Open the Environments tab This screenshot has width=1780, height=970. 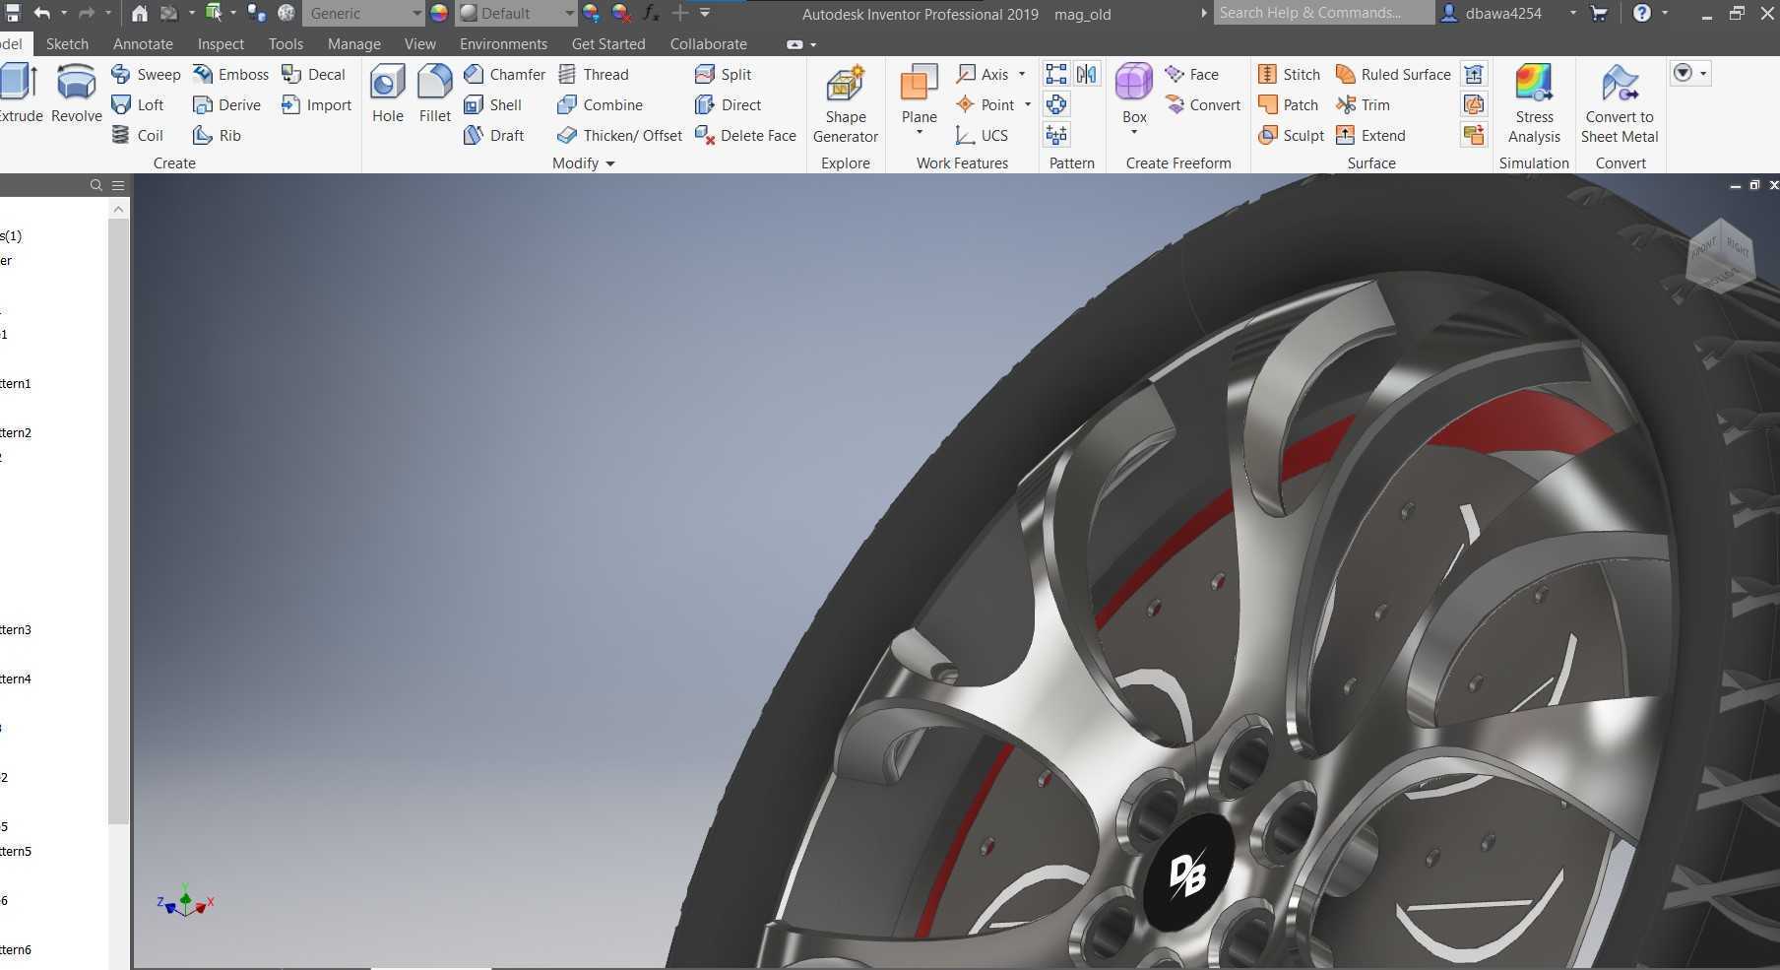click(503, 44)
